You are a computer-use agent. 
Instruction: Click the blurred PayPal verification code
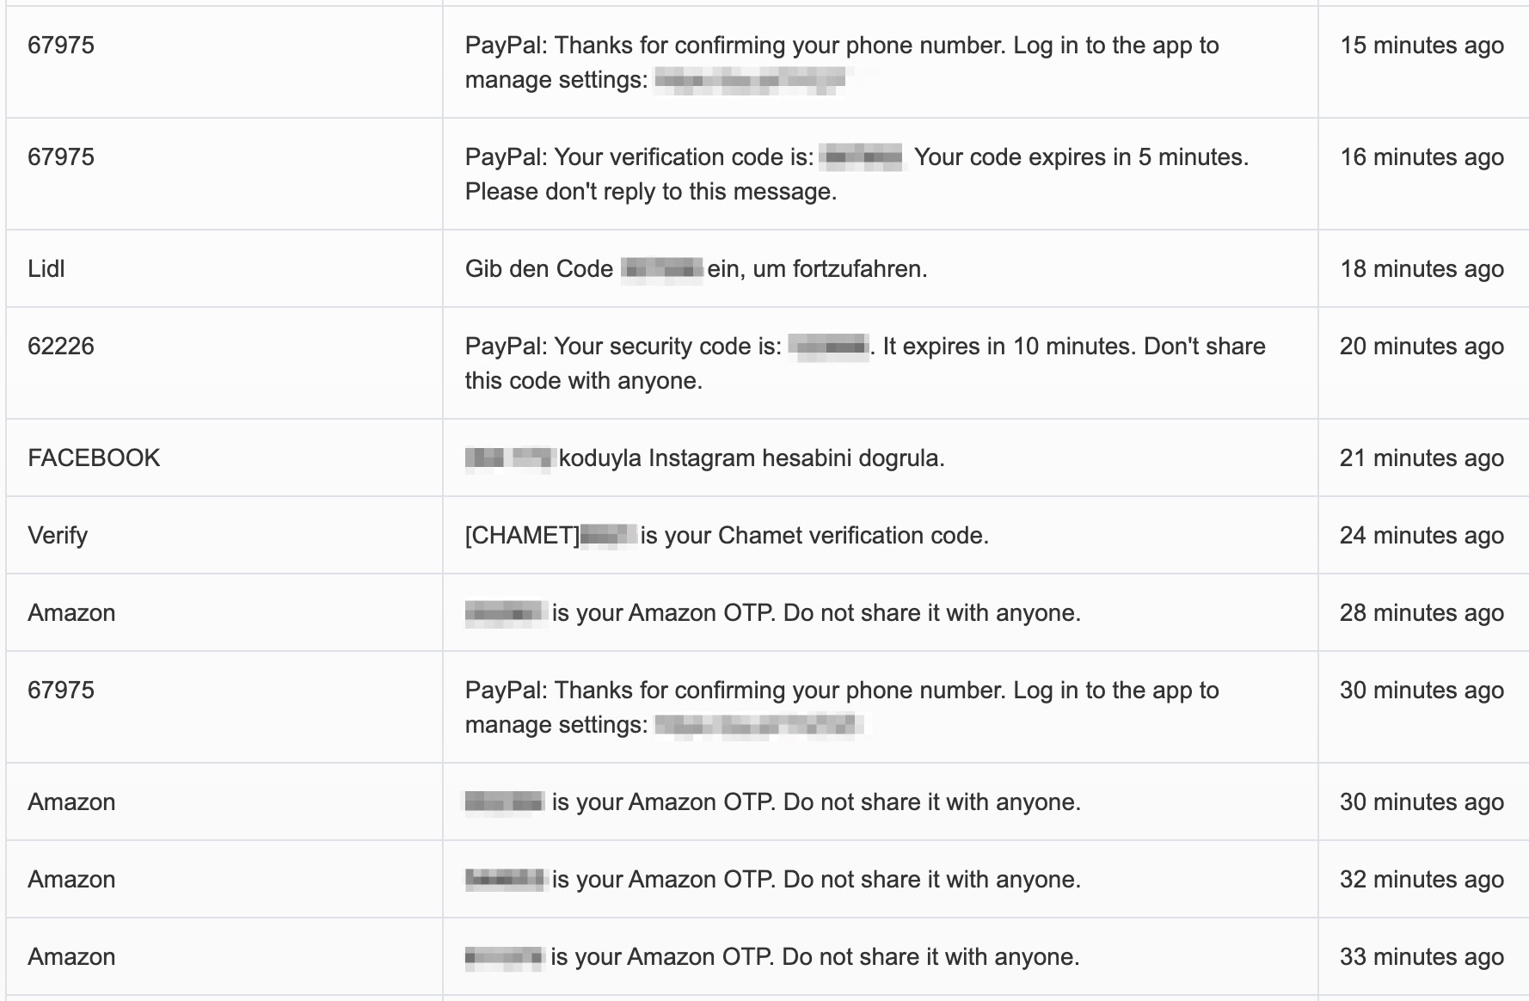point(862,158)
